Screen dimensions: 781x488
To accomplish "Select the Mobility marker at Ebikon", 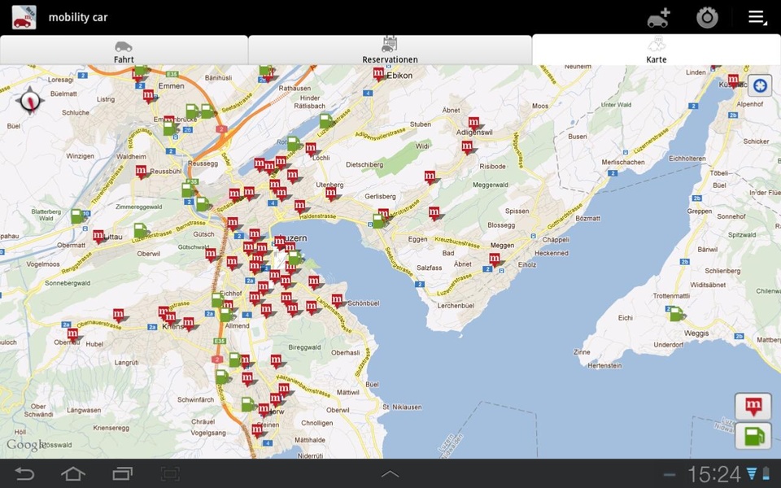I will [x=379, y=75].
